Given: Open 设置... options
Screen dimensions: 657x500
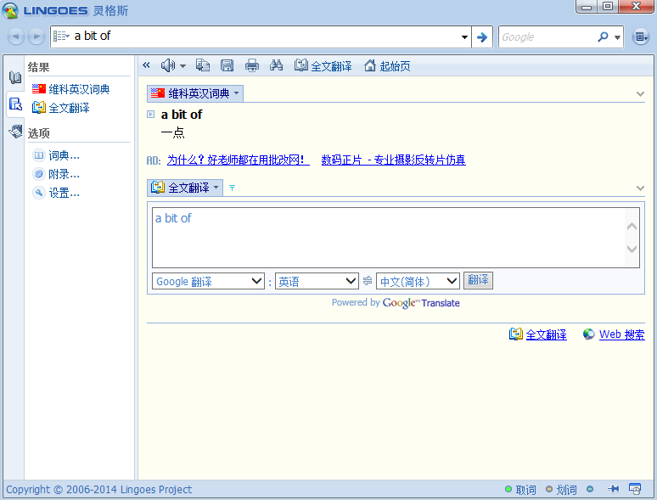Looking at the screenshot, I should pyautogui.click(x=56, y=193).
